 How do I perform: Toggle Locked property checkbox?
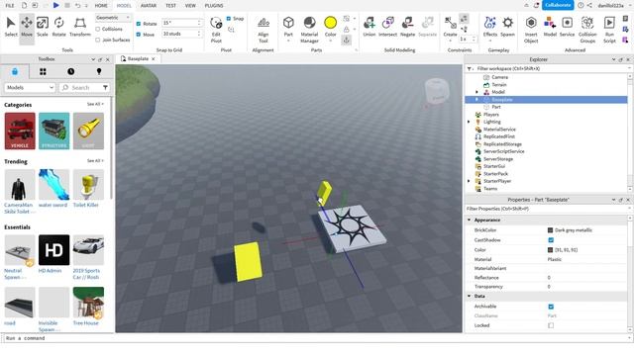click(x=551, y=325)
